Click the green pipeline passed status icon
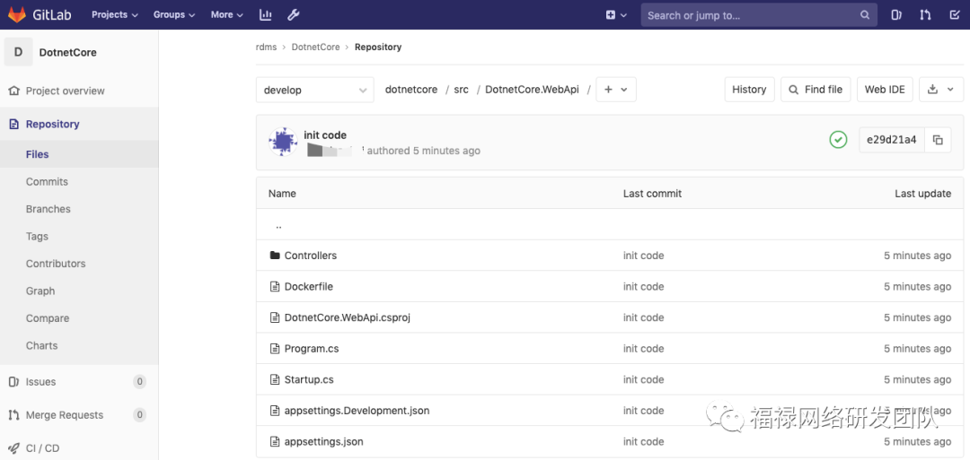970x460 pixels. click(838, 140)
